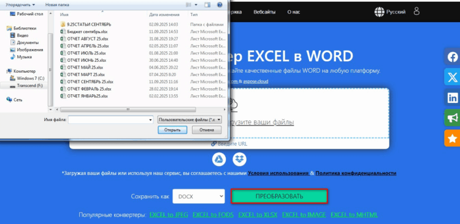460x224 pixels.
Task: Select Сеть in navigation pane
Action: coord(14,100)
